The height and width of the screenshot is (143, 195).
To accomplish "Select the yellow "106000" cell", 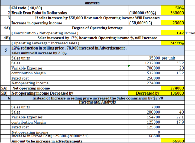I will tap(173, 93).
